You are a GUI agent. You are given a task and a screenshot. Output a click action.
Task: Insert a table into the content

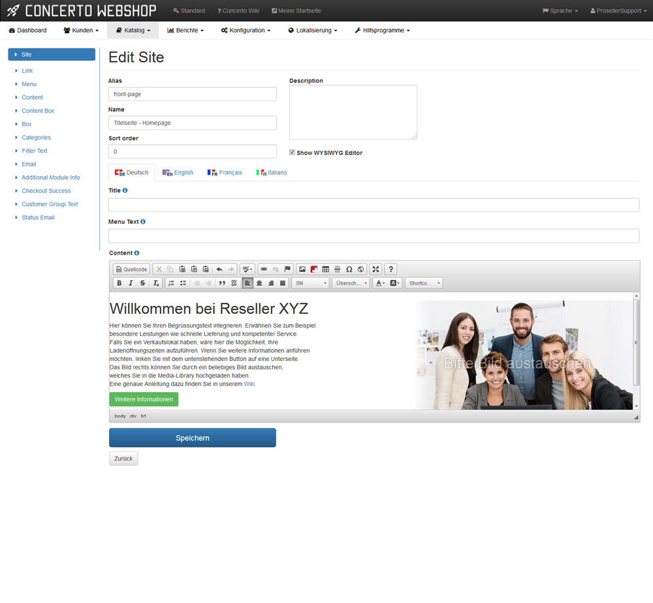[326, 270]
